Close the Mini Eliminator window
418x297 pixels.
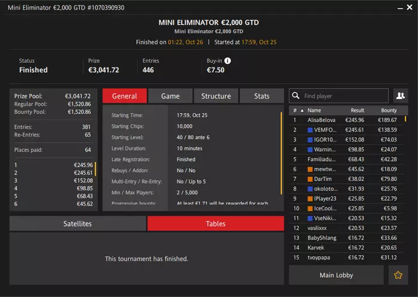pyautogui.click(x=410, y=7)
